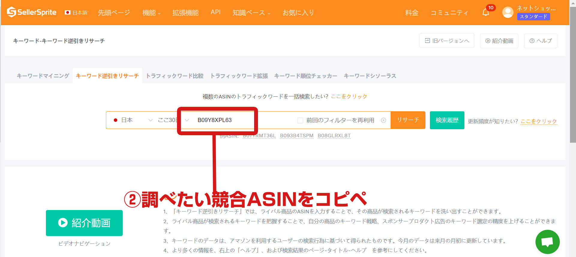This screenshot has width=576, height=257.
Task: Open the 検索履歴 button
Action: [447, 120]
